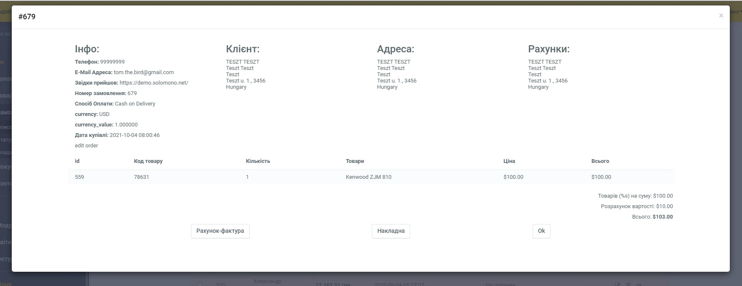The image size is (742, 286).
Task: Tick the checkbox for order 535
Action: tap(200, 284)
